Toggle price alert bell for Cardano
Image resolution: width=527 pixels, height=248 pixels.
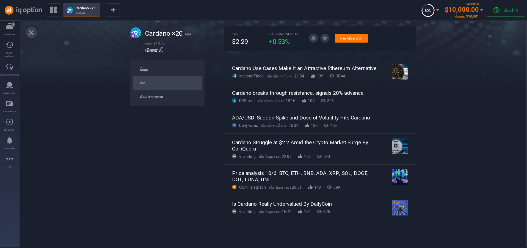pos(313,38)
